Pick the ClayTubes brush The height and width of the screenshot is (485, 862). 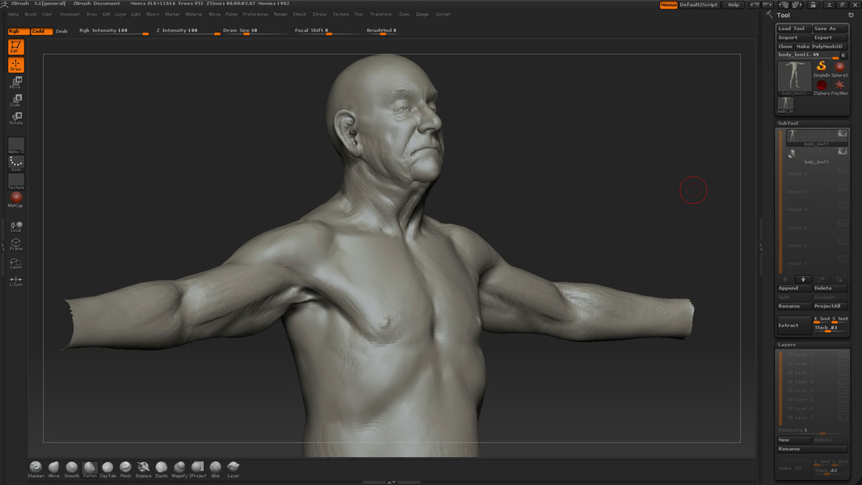pos(108,468)
